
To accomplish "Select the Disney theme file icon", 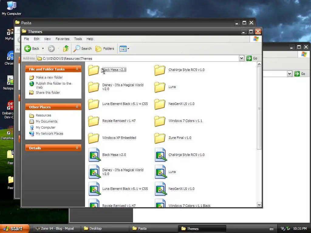I will pyautogui.click(x=94, y=172).
